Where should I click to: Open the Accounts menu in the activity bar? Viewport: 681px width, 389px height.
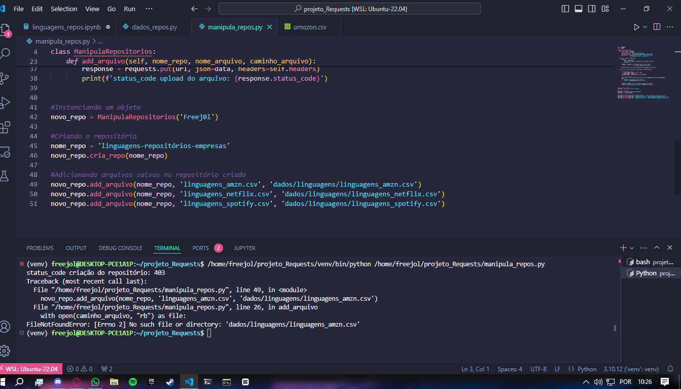[x=5, y=326]
